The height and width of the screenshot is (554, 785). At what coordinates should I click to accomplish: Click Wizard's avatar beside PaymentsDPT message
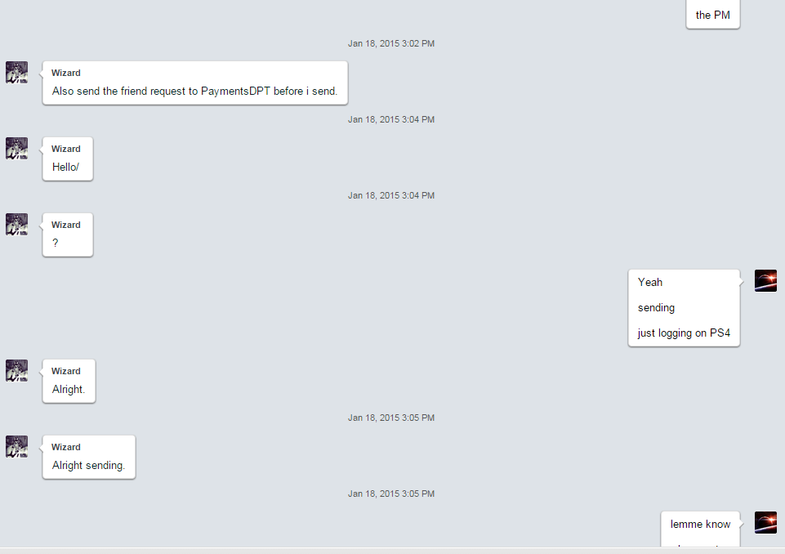click(16, 73)
